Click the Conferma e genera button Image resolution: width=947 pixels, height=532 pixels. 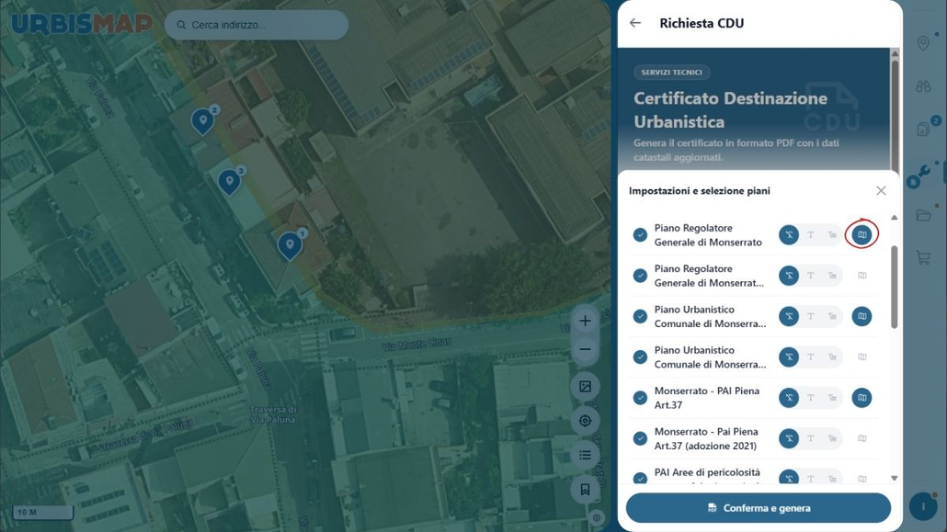(758, 508)
